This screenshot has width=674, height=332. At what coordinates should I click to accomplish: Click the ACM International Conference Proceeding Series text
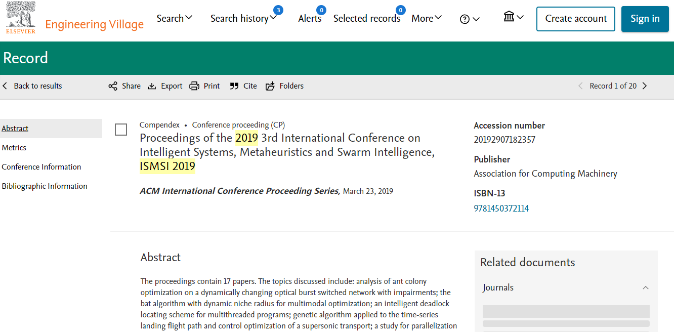(240, 191)
